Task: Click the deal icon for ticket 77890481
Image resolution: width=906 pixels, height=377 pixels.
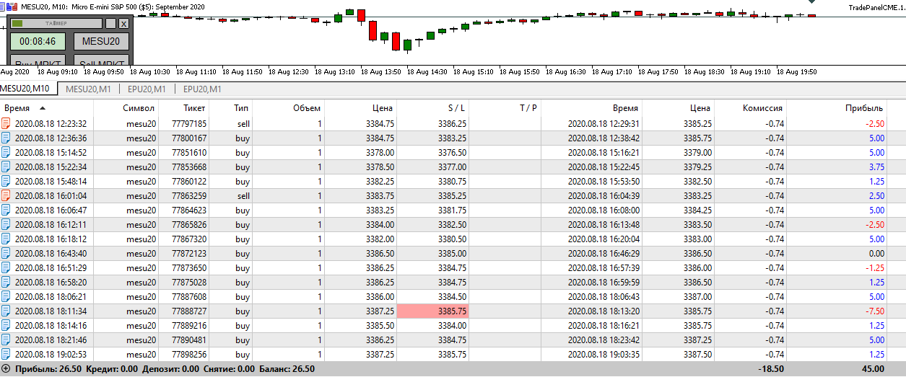Action: pos(6,340)
